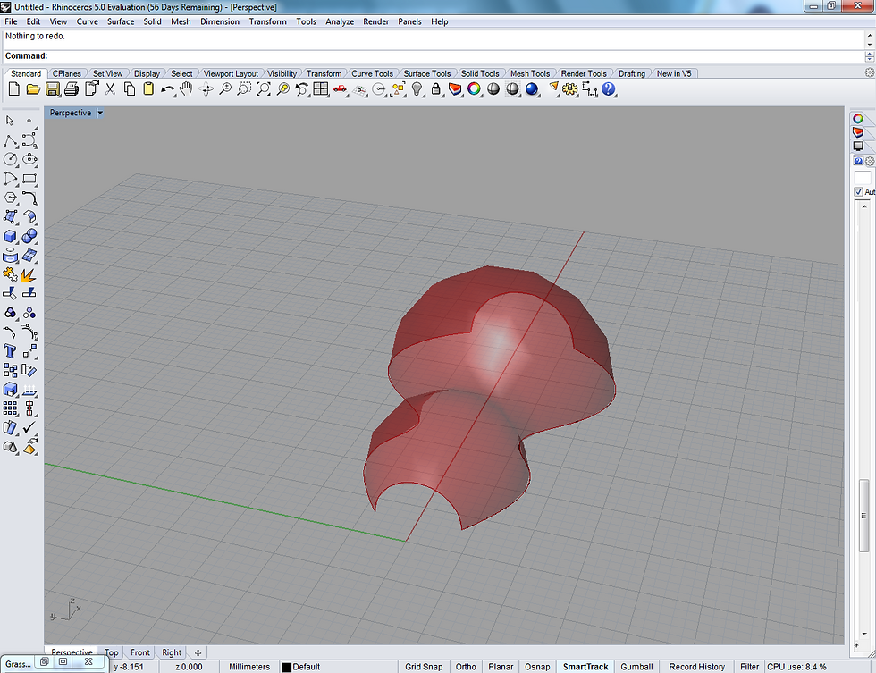The image size is (876, 673).
Task: Select the Rectangle tool in the left sidebar
Action: pyautogui.click(x=29, y=179)
